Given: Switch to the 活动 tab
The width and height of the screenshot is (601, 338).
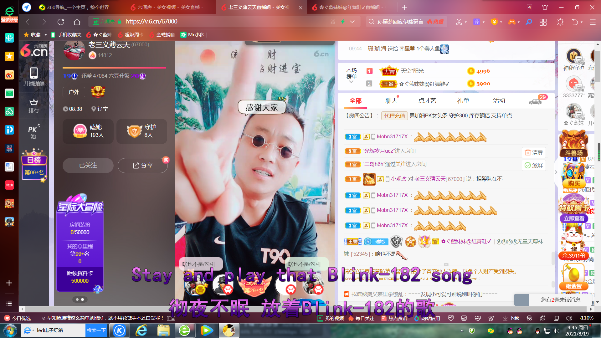Looking at the screenshot, I should click(499, 101).
